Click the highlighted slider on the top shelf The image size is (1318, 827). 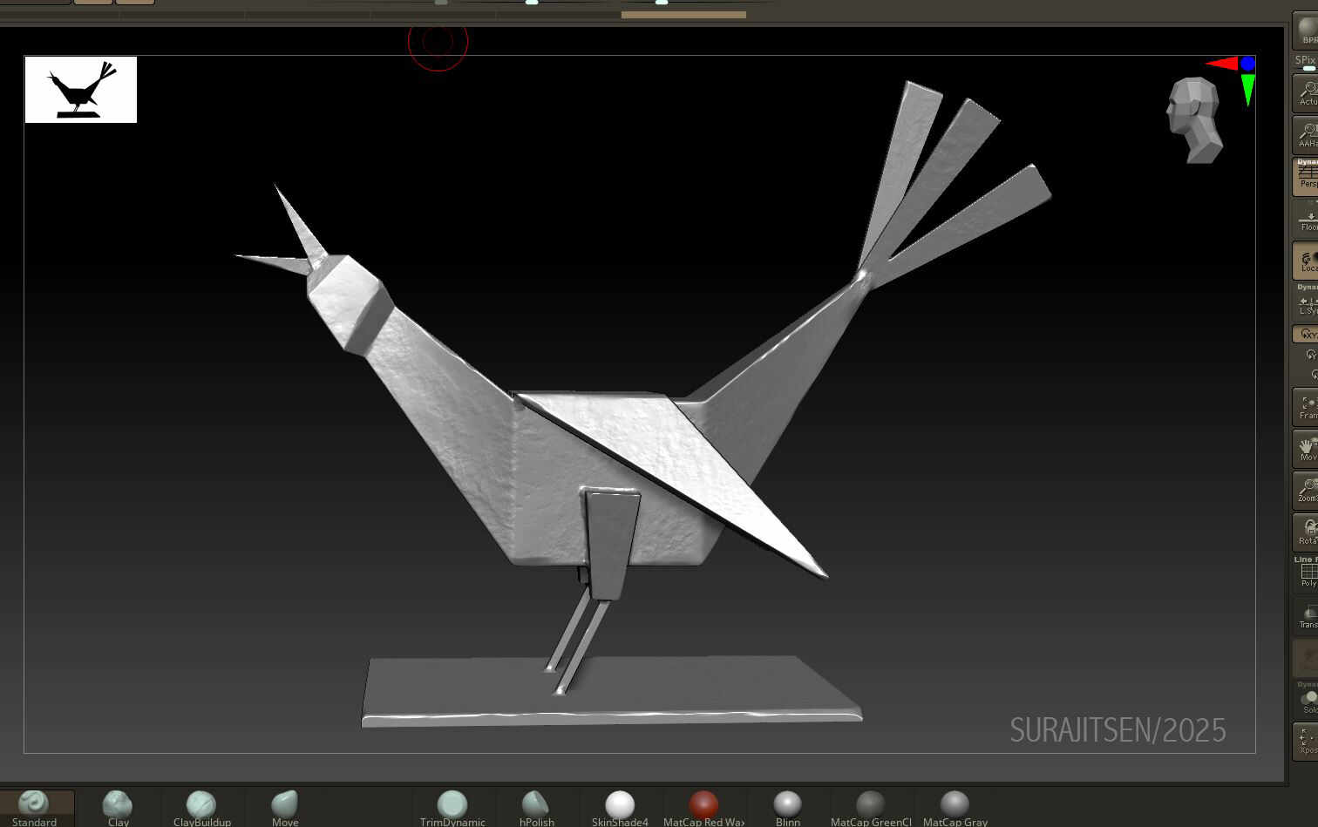pos(683,14)
